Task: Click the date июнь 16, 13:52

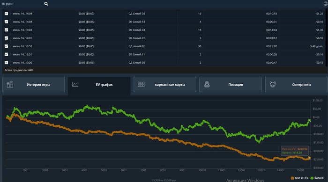Action: 22,46
